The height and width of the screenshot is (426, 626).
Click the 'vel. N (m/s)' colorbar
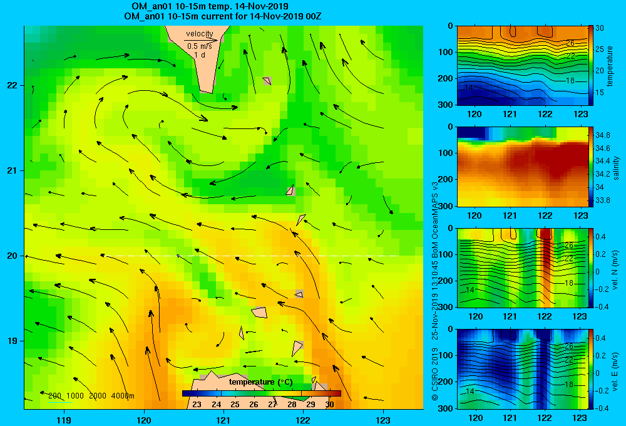click(x=590, y=268)
